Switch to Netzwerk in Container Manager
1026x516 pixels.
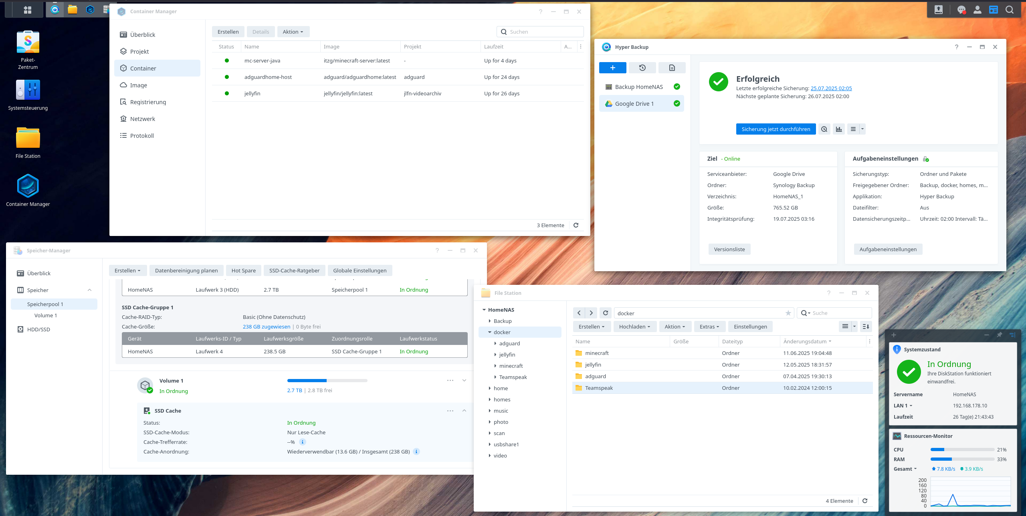[142, 119]
